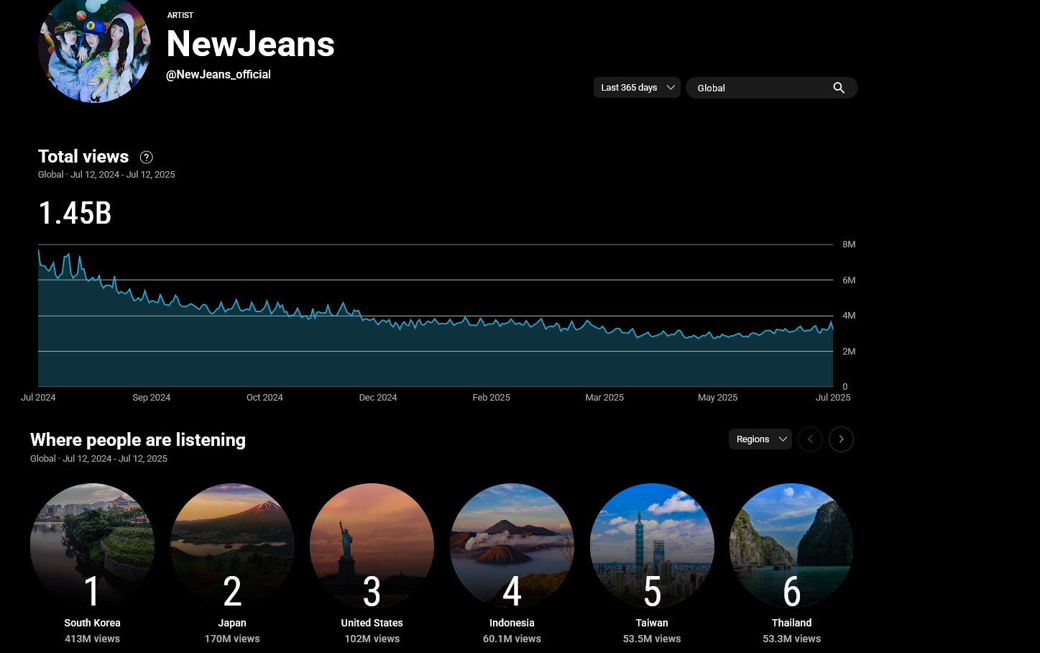Image resolution: width=1040 pixels, height=653 pixels.
Task: Select the South Korea region thumbnail
Action: tap(92, 545)
